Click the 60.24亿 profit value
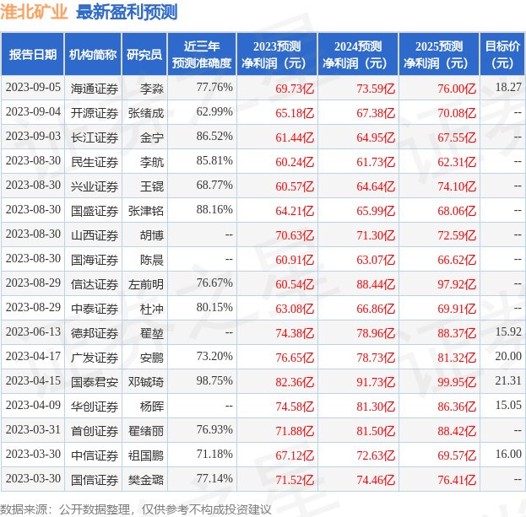This screenshot has height=517, width=526. tap(295, 162)
